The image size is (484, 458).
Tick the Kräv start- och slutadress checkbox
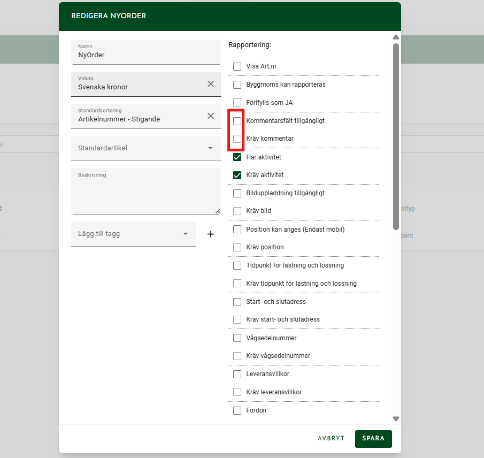[237, 319]
